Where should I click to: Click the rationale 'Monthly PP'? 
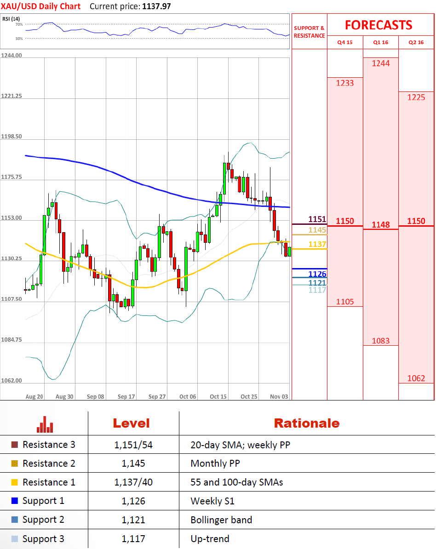215,463
